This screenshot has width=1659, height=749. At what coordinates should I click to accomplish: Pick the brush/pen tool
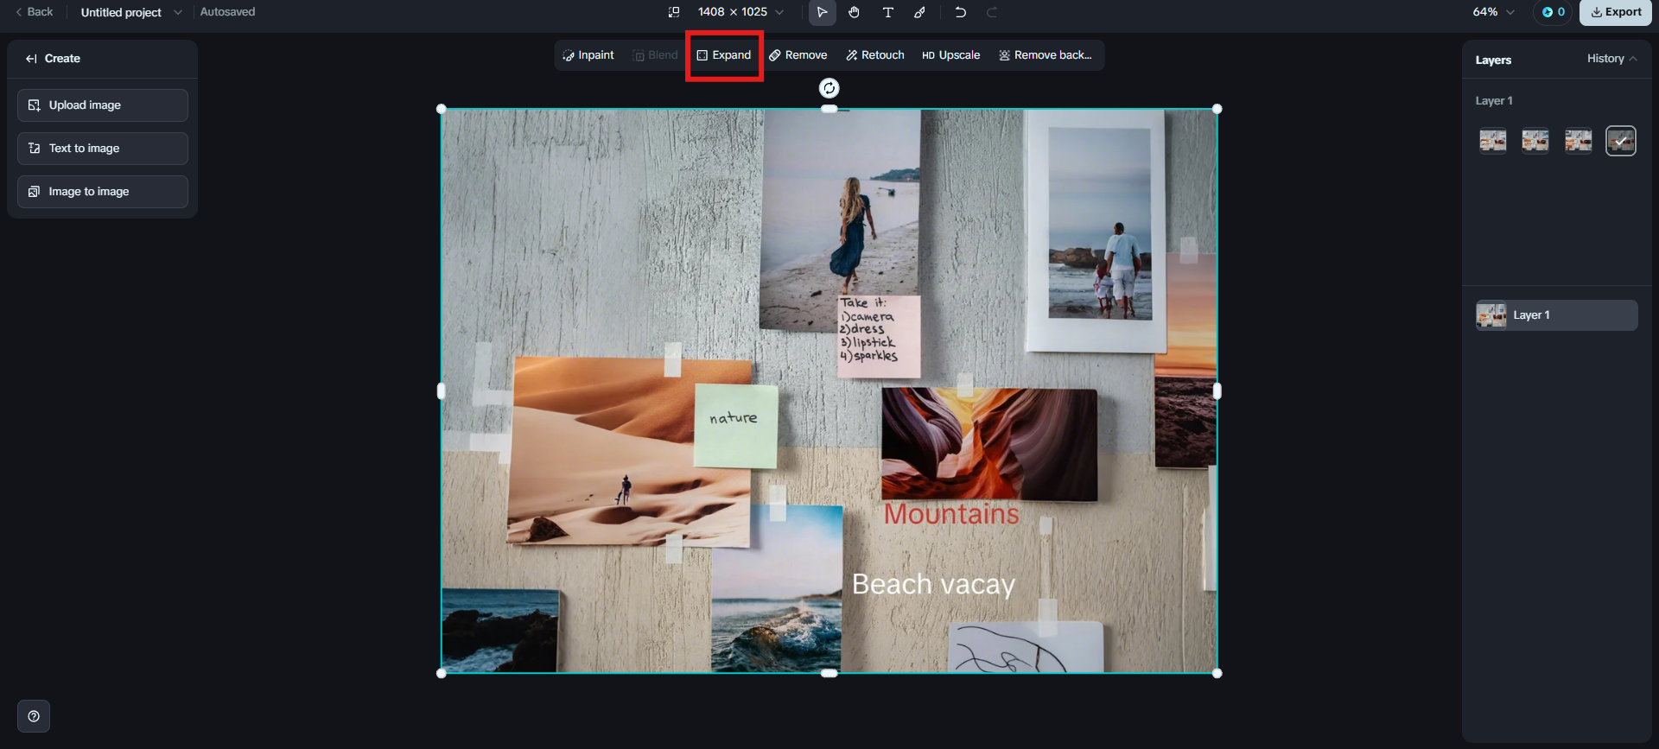920,12
